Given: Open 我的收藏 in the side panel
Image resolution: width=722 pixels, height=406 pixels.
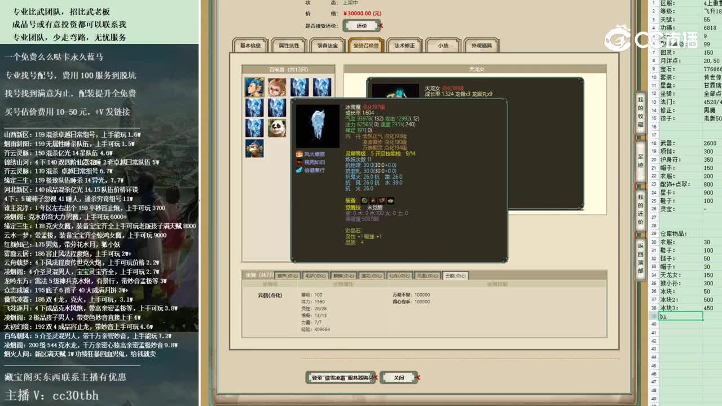Looking at the screenshot, I should pyautogui.click(x=641, y=112).
